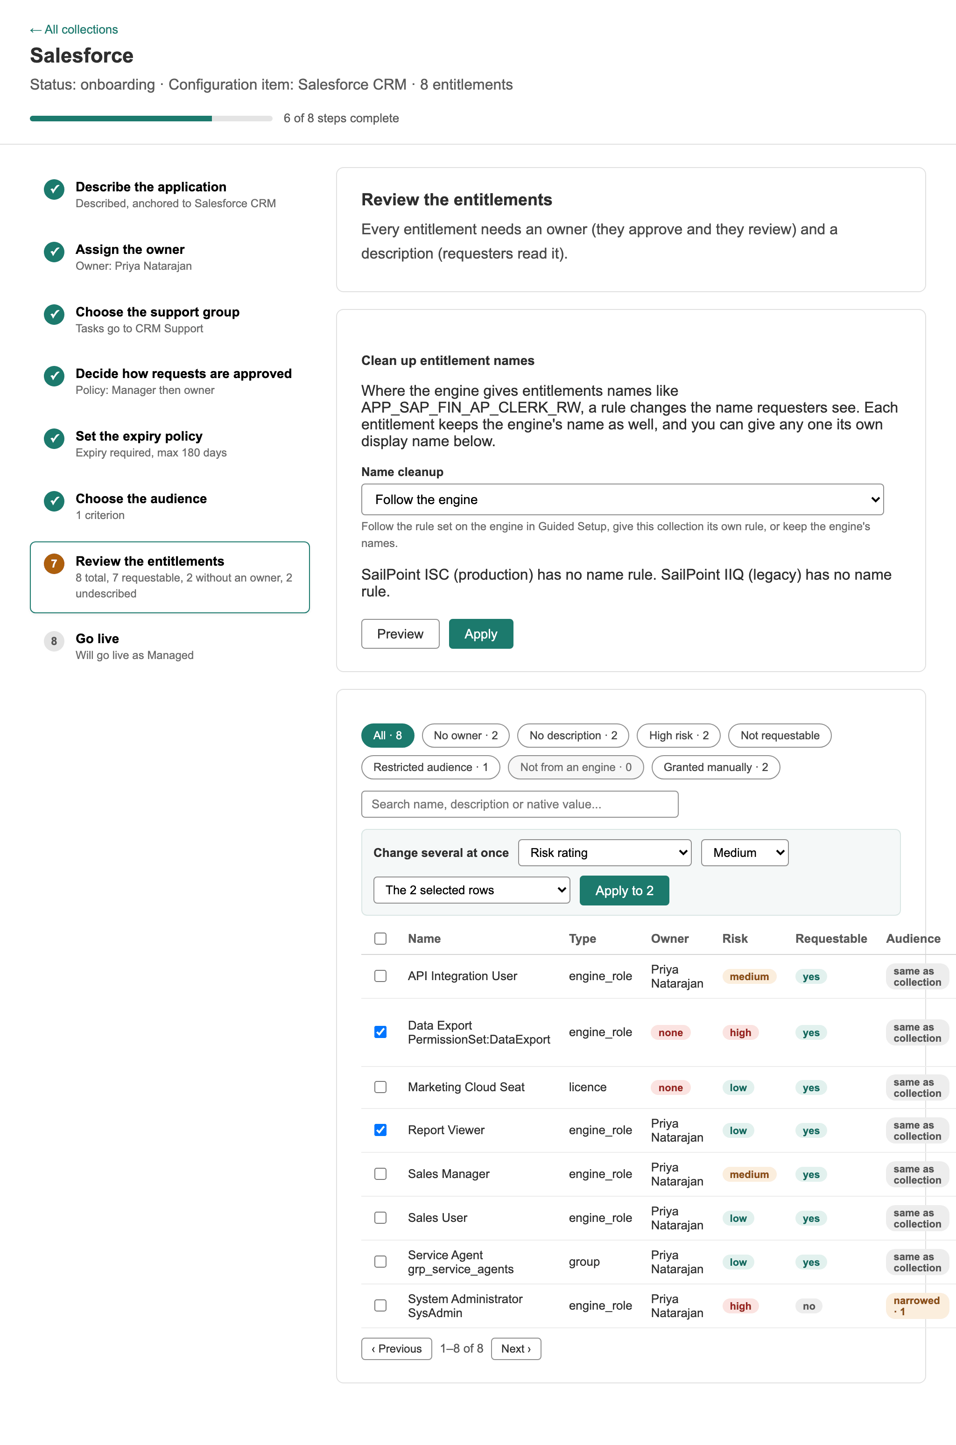
Task: Open the Risk rating field dropdown
Action: [x=605, y=853]
